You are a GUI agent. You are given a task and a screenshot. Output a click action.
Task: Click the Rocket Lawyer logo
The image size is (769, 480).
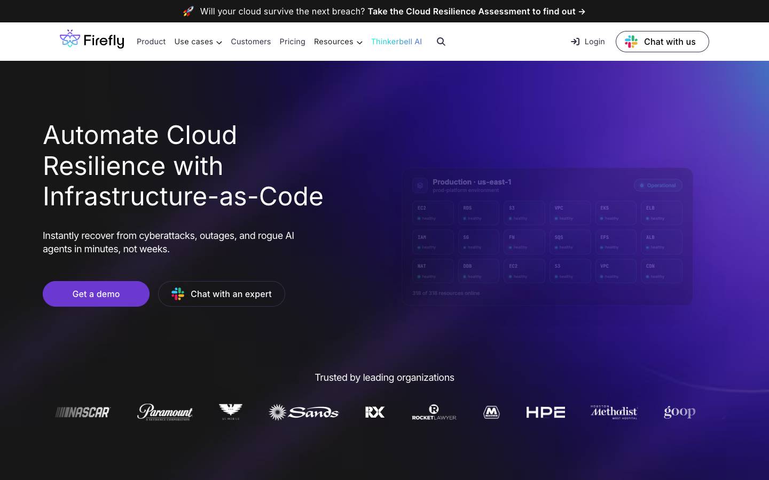[x=434, y=412]
